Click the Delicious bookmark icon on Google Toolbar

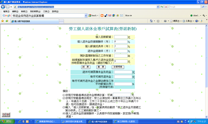(x=106, y=15)
